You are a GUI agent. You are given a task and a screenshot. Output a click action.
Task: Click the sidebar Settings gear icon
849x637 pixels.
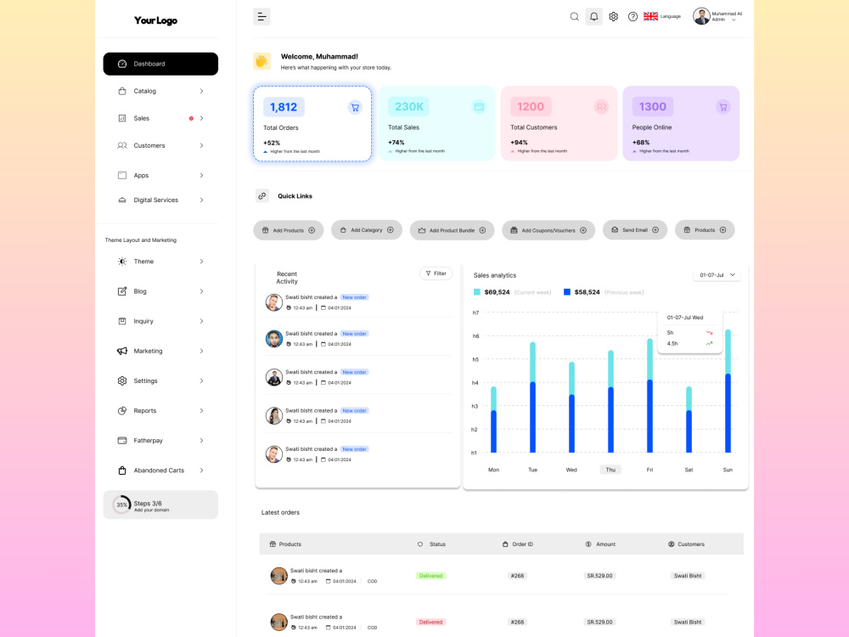pos(122,381)
